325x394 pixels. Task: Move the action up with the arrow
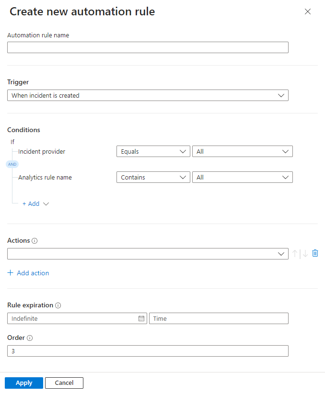point(296,254)
